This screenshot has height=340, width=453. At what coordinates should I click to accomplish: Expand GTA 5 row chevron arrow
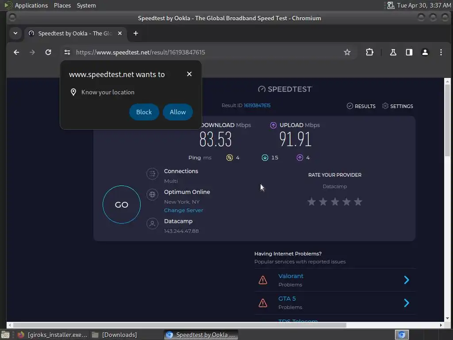click(x=407, y=303)
